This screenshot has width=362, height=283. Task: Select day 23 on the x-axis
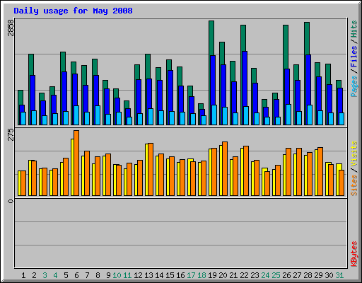click(255, 275)
